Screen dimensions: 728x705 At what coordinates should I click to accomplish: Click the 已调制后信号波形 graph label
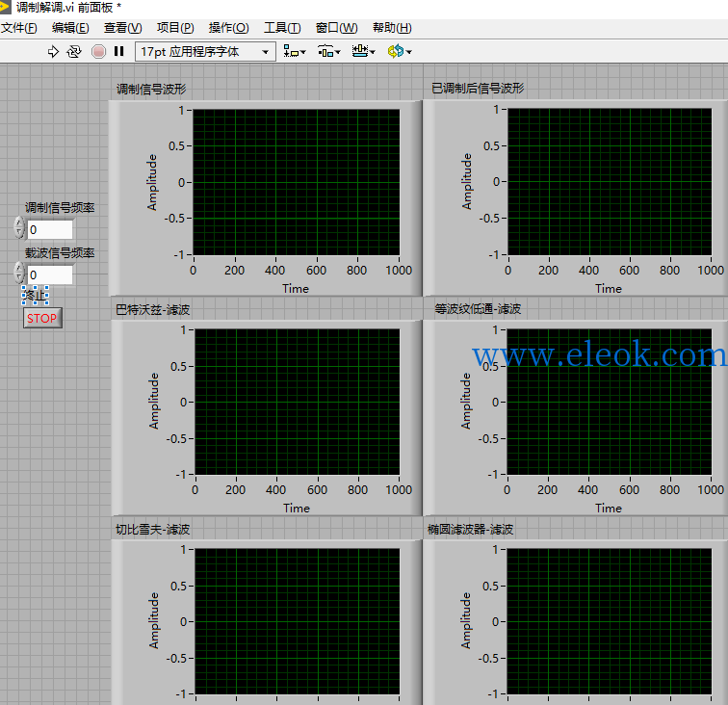pos(478,88)
